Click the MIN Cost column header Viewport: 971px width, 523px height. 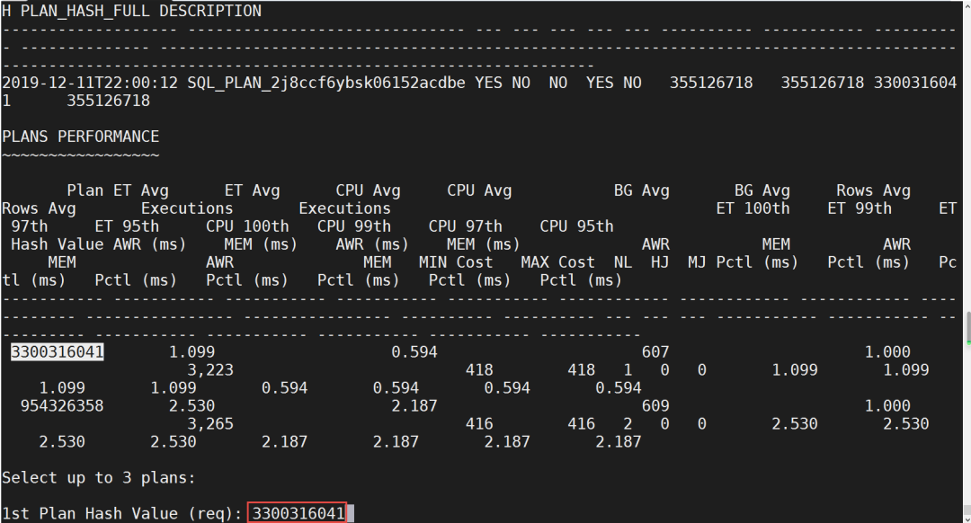point(456,262)
